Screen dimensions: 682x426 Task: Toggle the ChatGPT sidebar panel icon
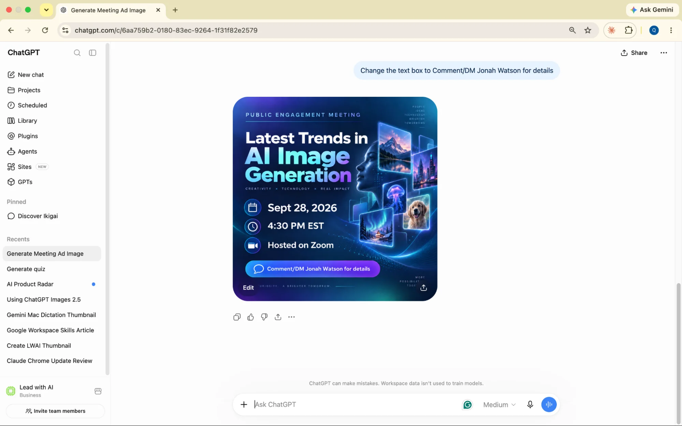click(92, 53)
